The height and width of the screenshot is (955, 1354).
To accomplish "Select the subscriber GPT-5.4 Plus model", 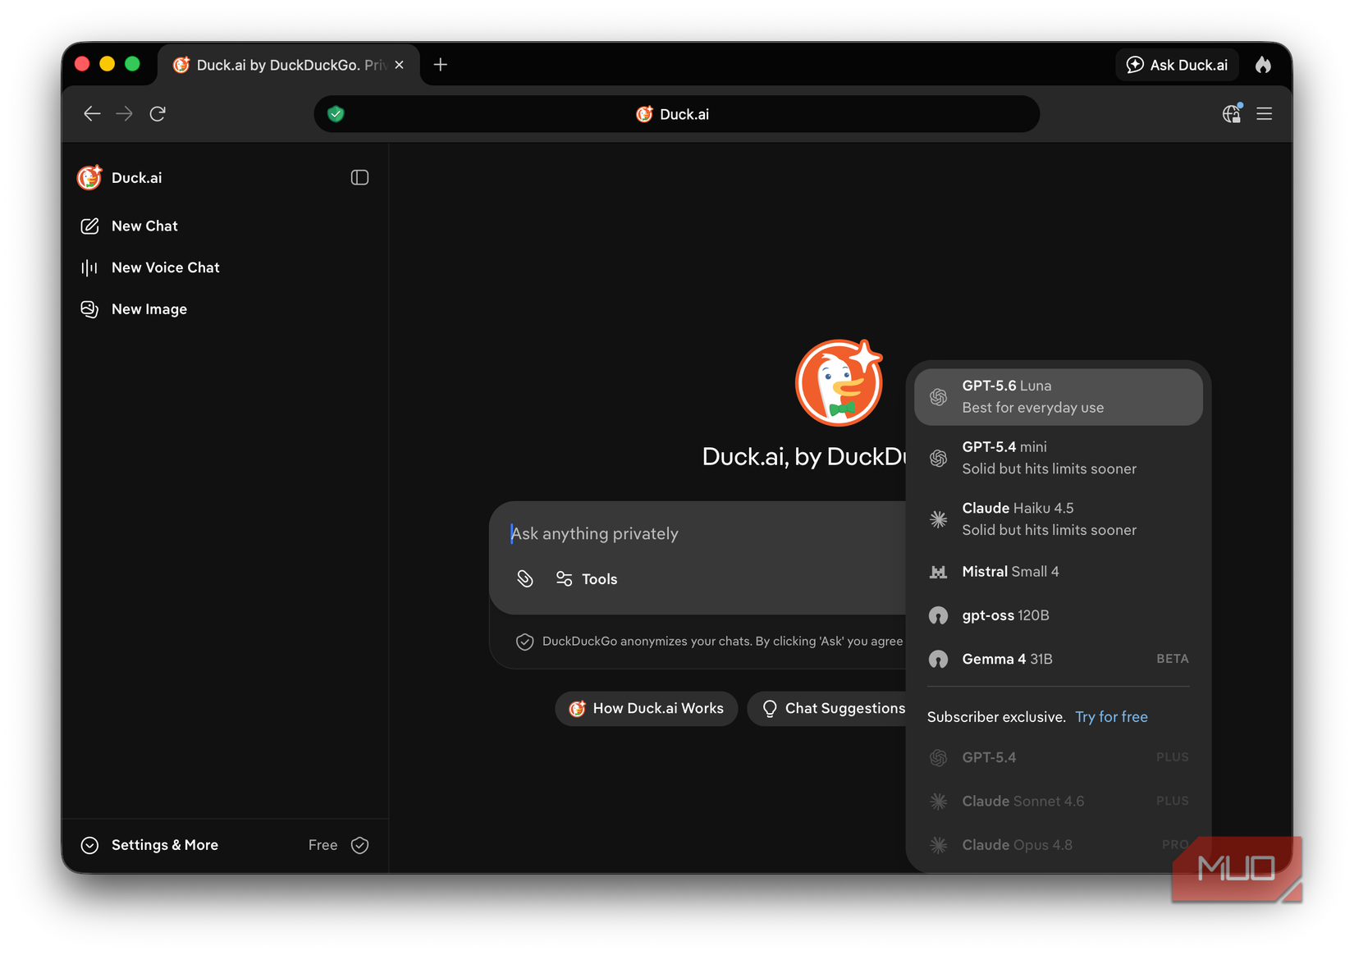I will tap(1059, 757).
